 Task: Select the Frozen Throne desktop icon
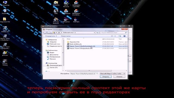(x=5, y=63)
